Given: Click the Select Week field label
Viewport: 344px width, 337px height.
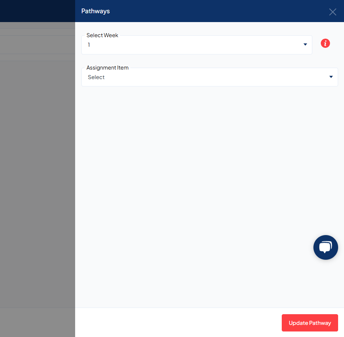Looking at the screenshot, I should click(102, 35).
